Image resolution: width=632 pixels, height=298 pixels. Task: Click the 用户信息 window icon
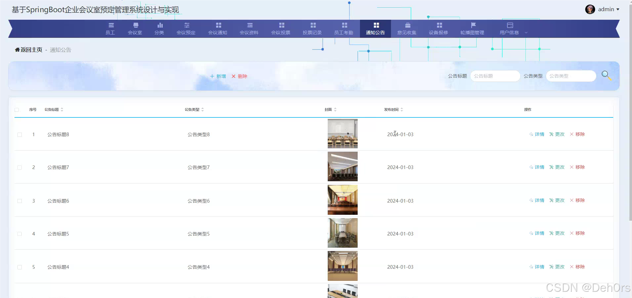(x=510, y=25)
